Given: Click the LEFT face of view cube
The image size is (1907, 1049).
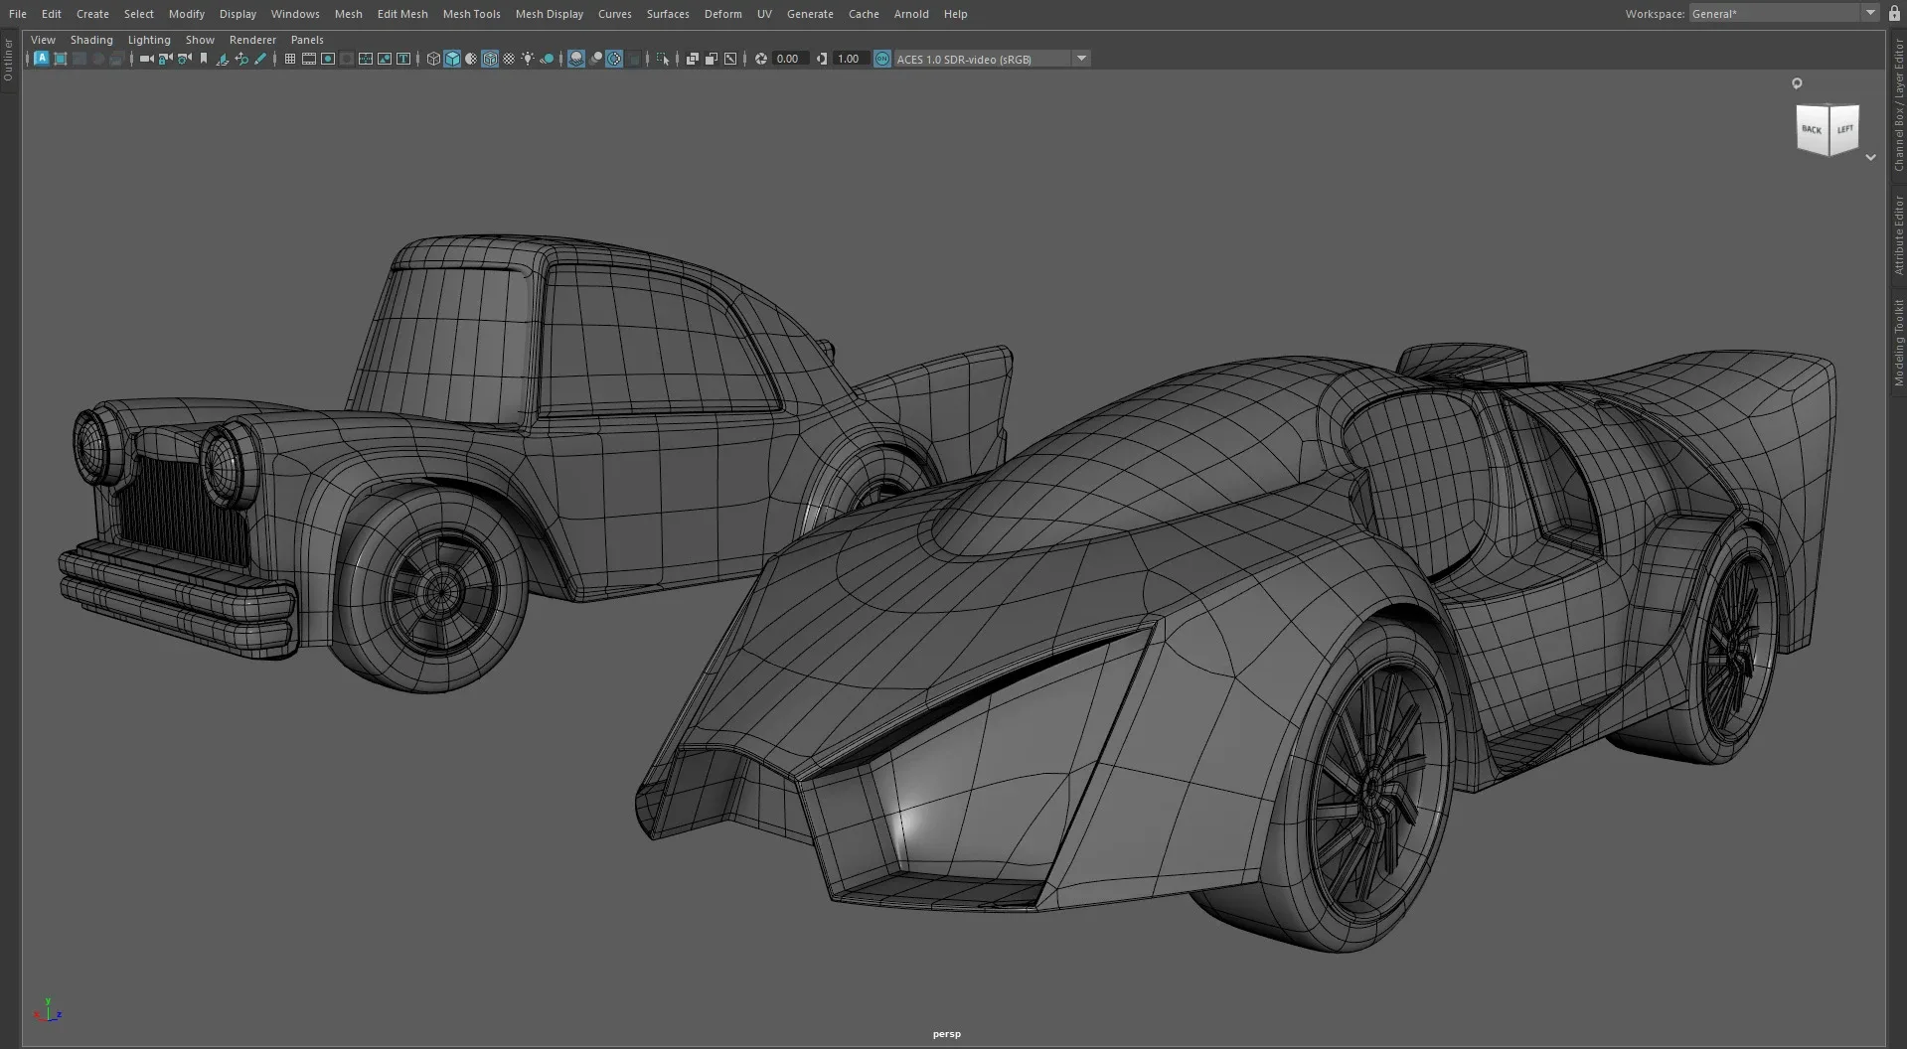Looking at the screenshot, I should [1845, 130].
